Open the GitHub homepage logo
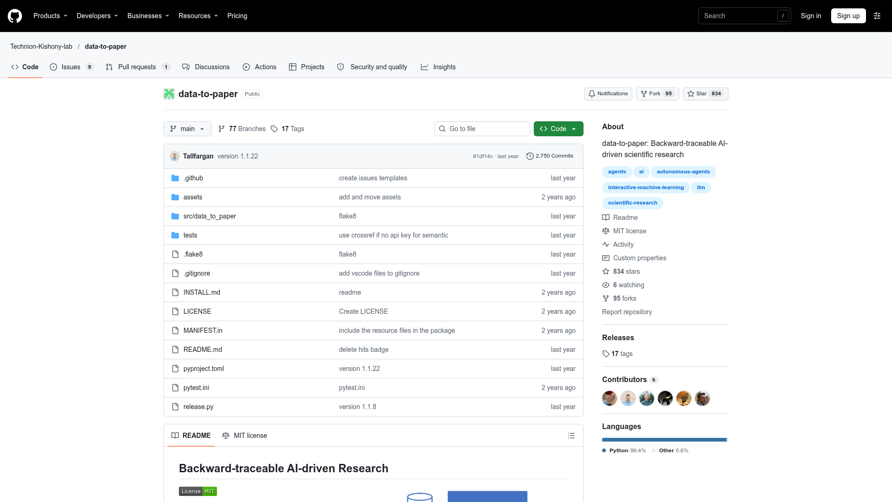This screenshot has width=892, height=502. point(15,16)
